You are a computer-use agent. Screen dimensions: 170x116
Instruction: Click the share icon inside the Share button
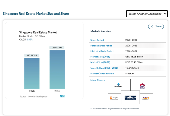click(152, 26)
